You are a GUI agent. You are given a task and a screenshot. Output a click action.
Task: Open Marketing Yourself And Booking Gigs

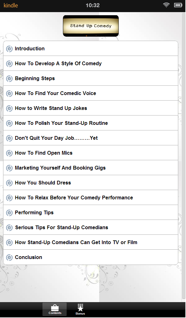(60, 168)
